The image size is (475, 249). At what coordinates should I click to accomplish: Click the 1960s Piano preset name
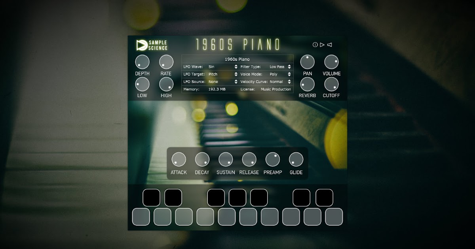[x=237, y=59]
